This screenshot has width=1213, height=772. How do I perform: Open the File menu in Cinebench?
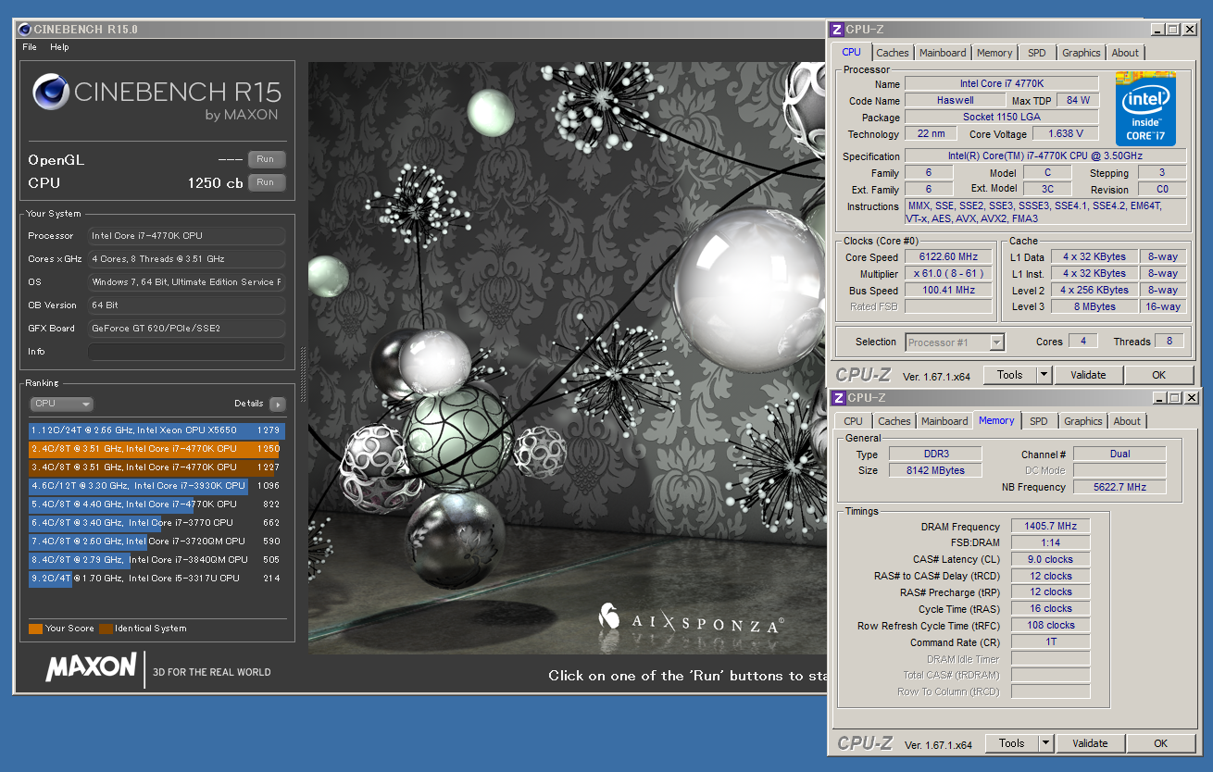[30, 47]
